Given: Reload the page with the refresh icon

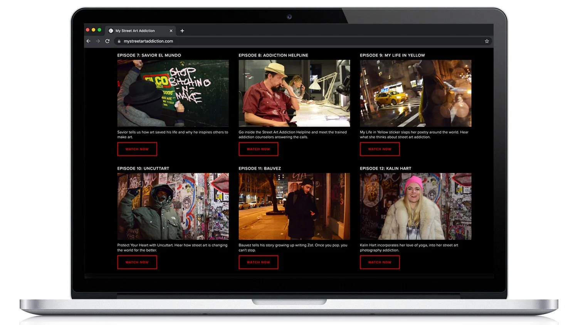Looking at the screenshot, I should pyautogui.click(x=108, y=41).
